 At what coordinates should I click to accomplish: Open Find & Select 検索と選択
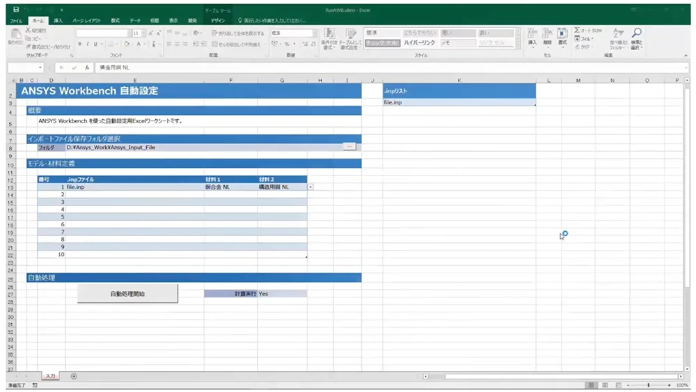tap(637, 38)
